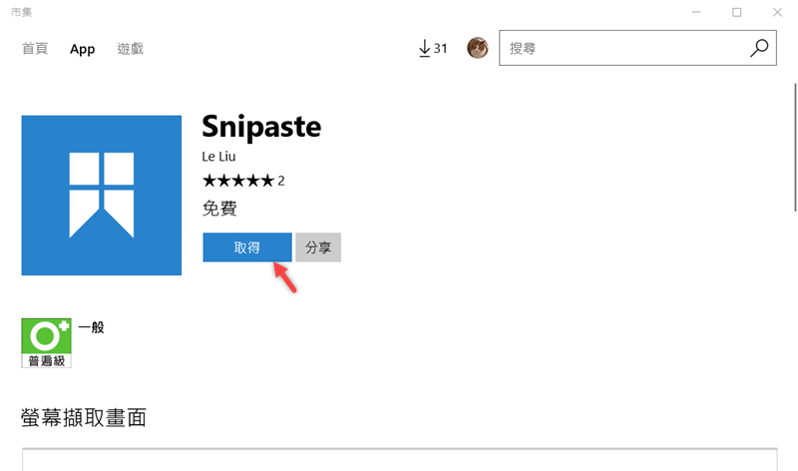Image resolution: width=798 pixels, height=471 pixels.
Task: Focus the 搜尋 search field
Action: (623, 48)
